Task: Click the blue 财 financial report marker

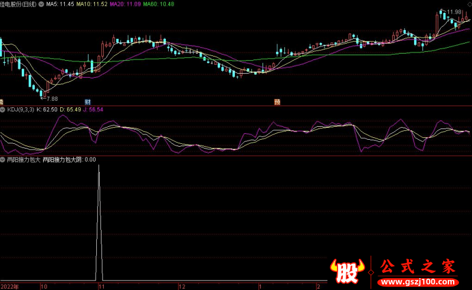Action: coord(87,102)
